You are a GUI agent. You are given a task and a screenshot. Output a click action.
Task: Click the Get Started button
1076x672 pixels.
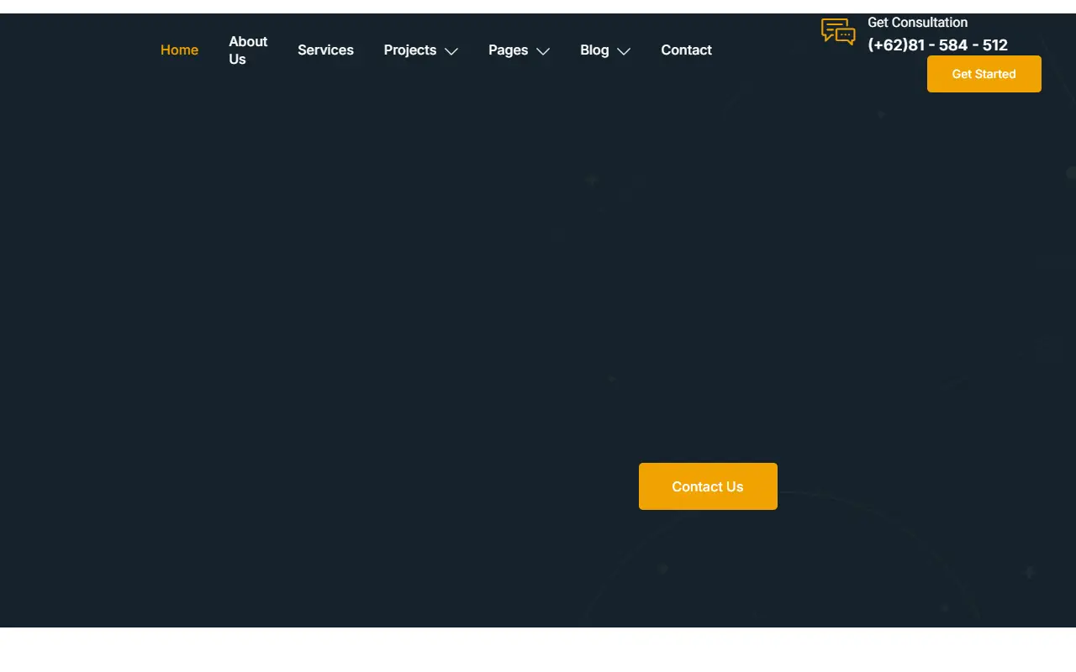pyautogui.click(x=984, y=74)
